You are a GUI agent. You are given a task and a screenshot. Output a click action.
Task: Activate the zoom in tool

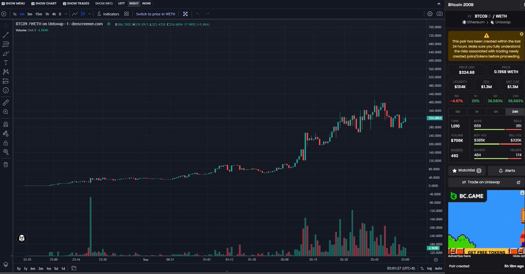(x=6, y=112)
